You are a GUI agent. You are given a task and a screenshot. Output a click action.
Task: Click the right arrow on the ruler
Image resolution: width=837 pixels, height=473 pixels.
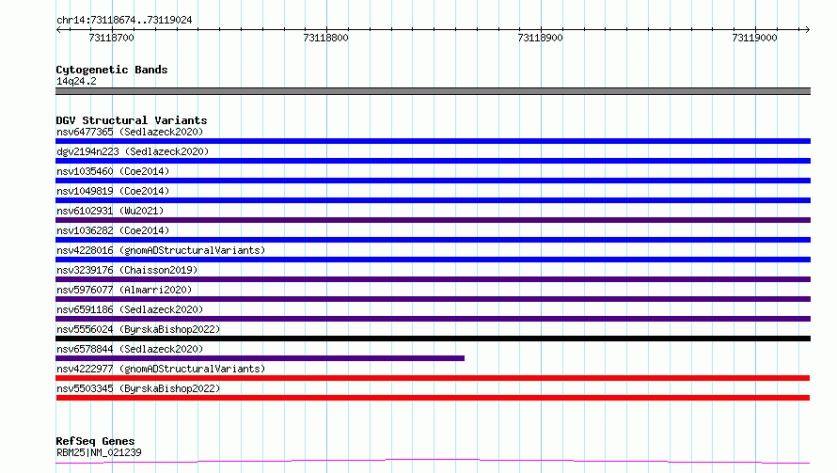coord(807,29)
